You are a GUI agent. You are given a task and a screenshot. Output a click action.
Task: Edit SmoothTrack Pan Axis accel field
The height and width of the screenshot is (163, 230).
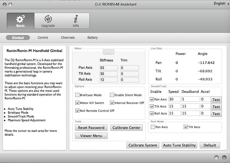(x=206, y=99)
